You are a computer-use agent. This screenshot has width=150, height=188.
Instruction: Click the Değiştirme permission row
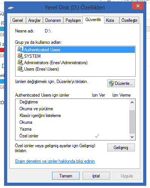[72, 102]
